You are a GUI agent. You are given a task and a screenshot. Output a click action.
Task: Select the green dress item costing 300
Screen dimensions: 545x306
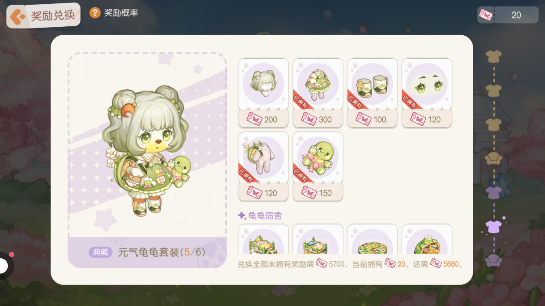318,93
